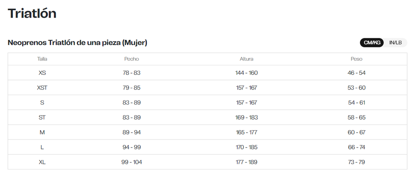Click height value 170 - 185
This screenshot has height=176, width=419.
(x=246, y=147)
